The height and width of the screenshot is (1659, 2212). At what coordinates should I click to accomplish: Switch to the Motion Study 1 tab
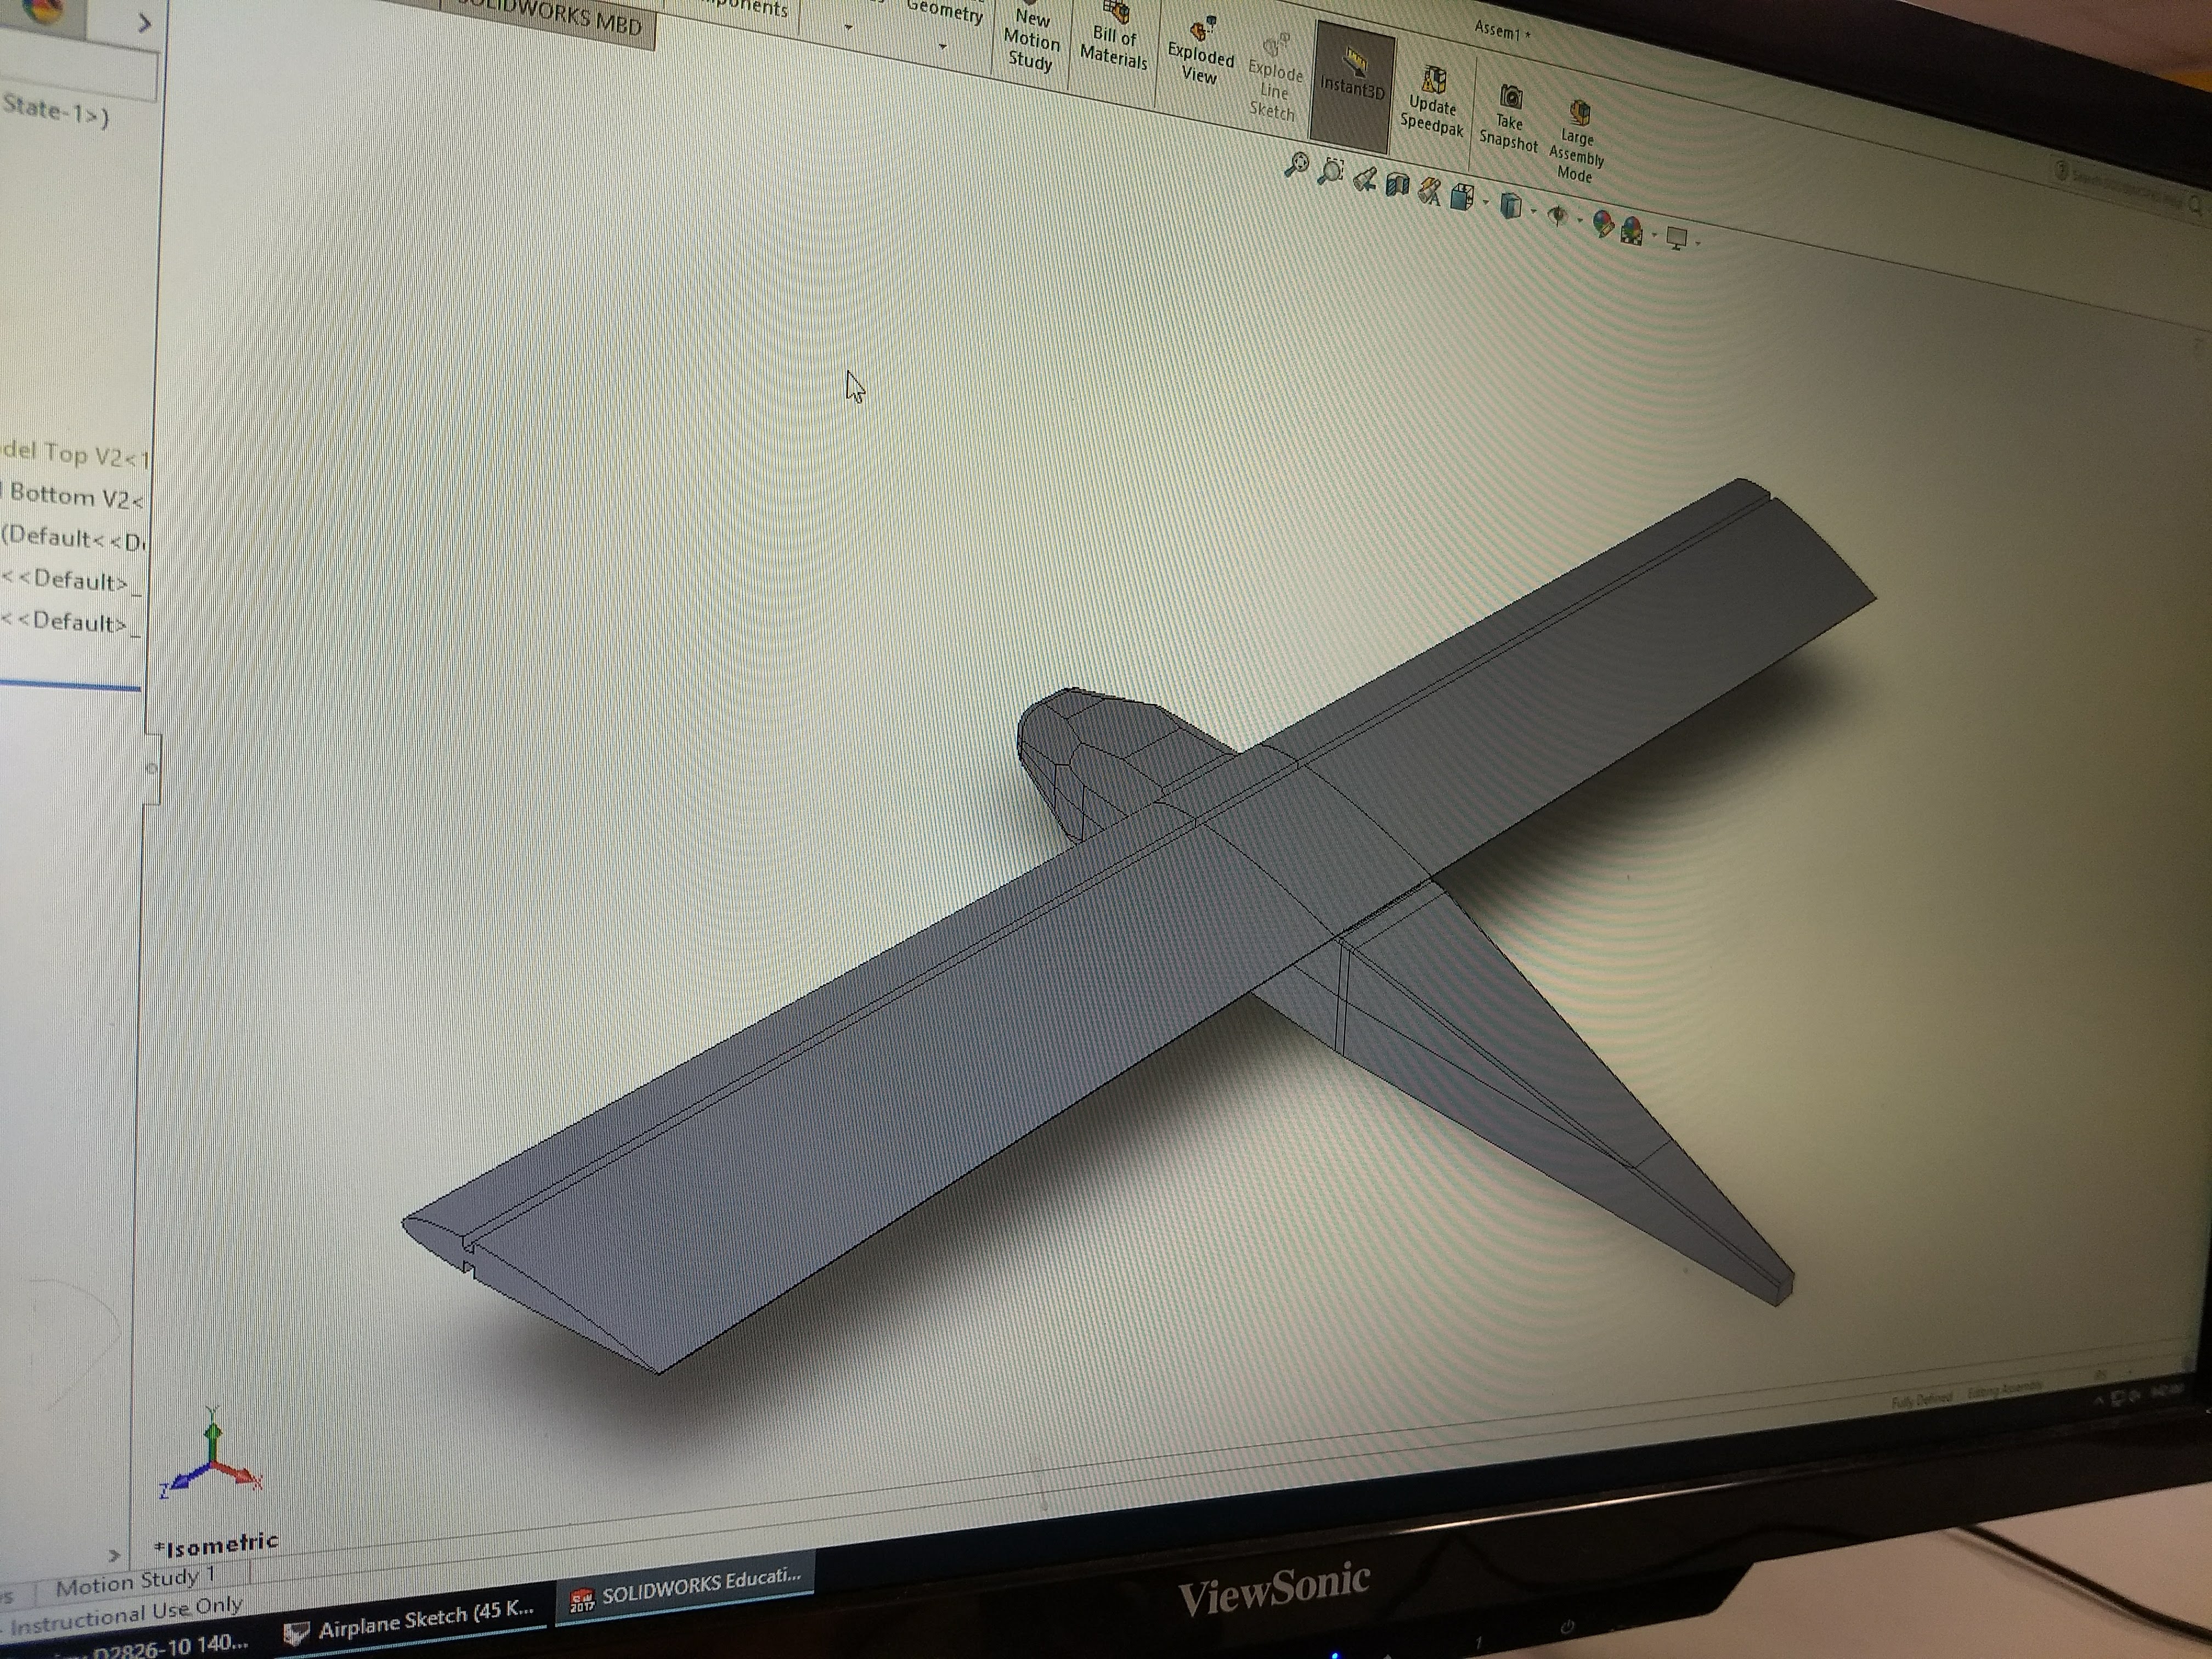[135, 1581]
